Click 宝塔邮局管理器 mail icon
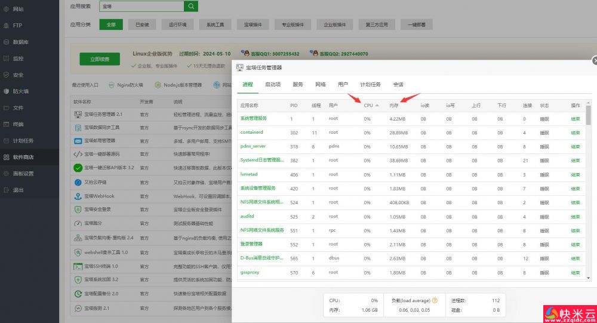Viewport: 597px width, 323px height. [78, 141]
